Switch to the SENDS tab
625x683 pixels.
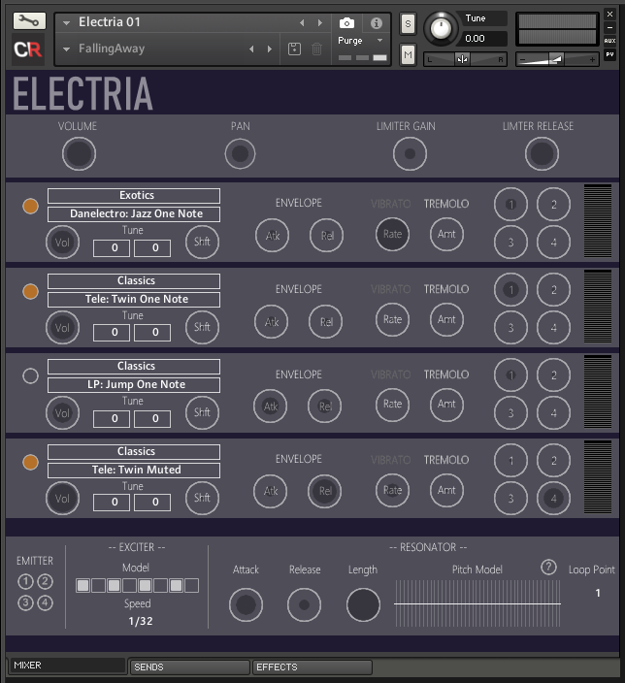(190, 667)
